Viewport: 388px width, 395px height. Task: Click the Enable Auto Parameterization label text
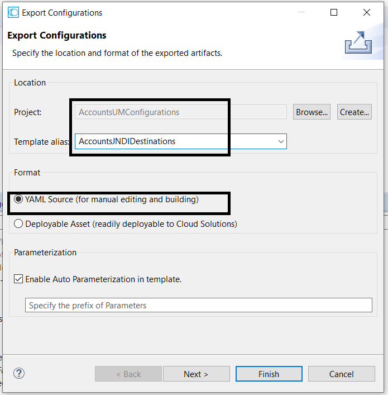[x=103, y=279]
